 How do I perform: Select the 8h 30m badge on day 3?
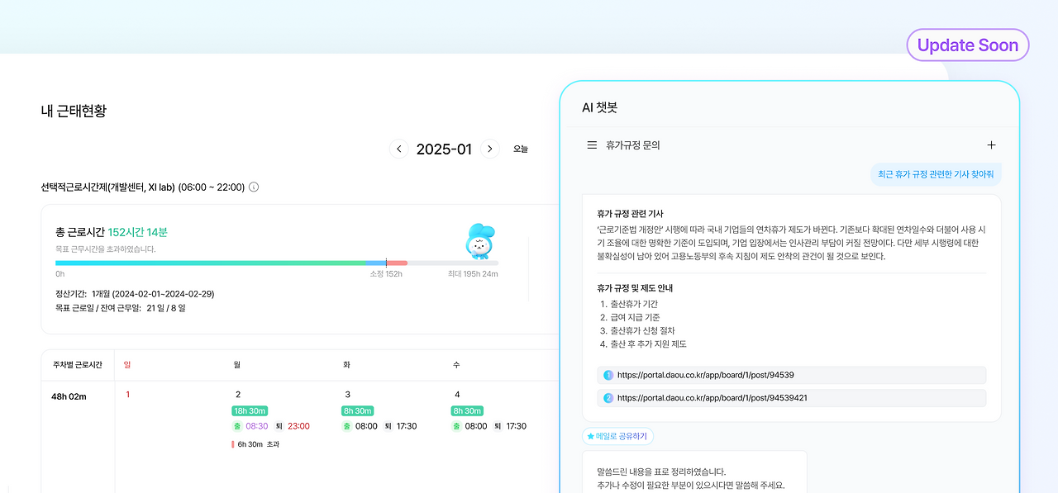pyautogui.click(x=357, y=410)
